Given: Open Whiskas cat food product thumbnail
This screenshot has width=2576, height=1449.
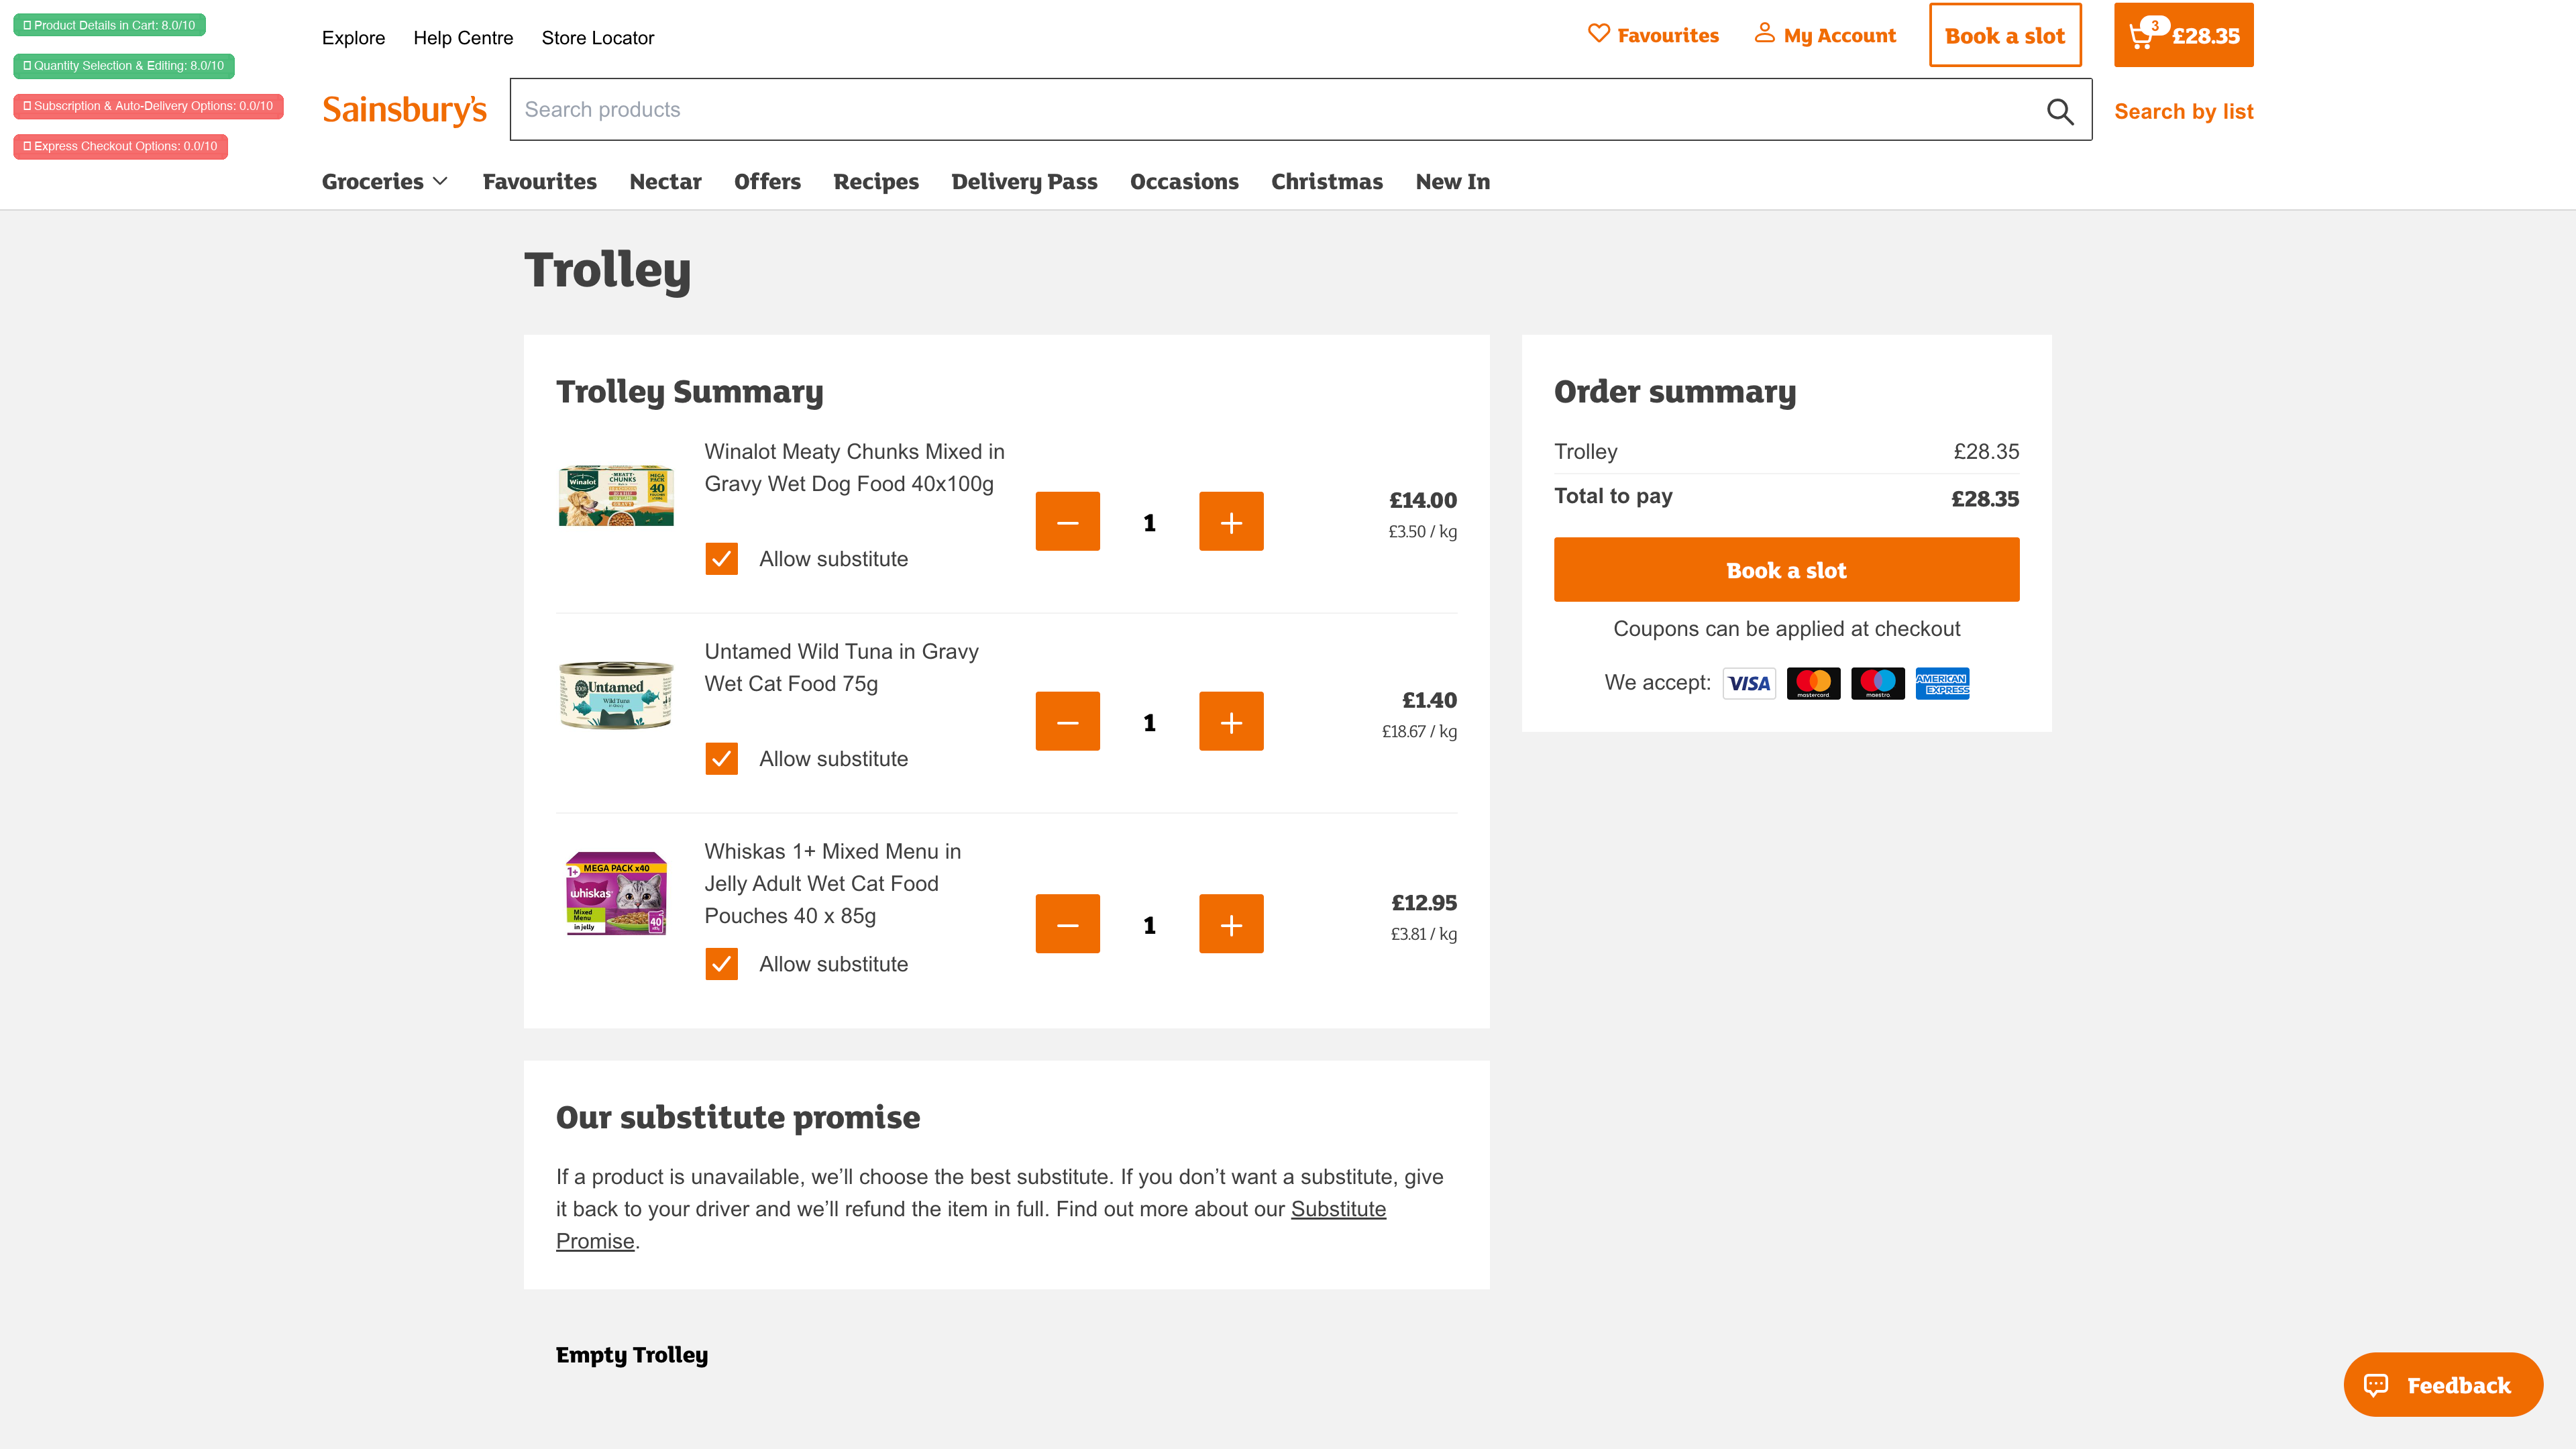Looking at the screenshot, I should [616, 893].
